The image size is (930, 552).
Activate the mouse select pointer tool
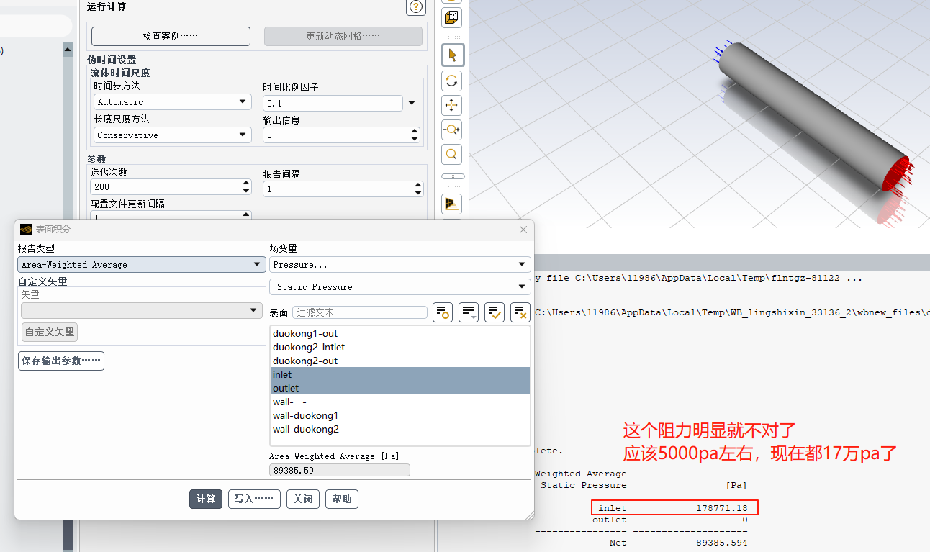[x=452, y=55]
